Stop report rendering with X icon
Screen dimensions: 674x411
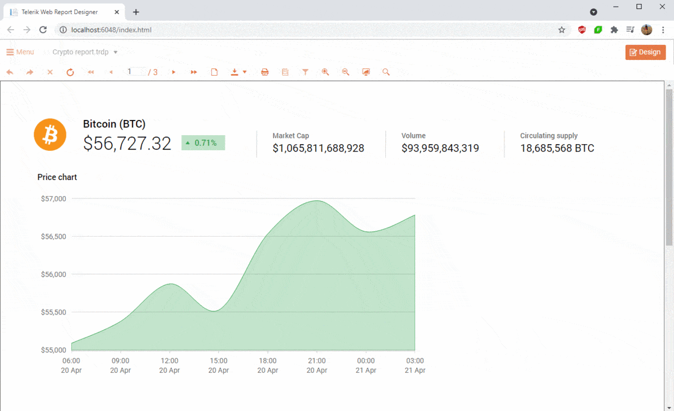tap(50, 72)
